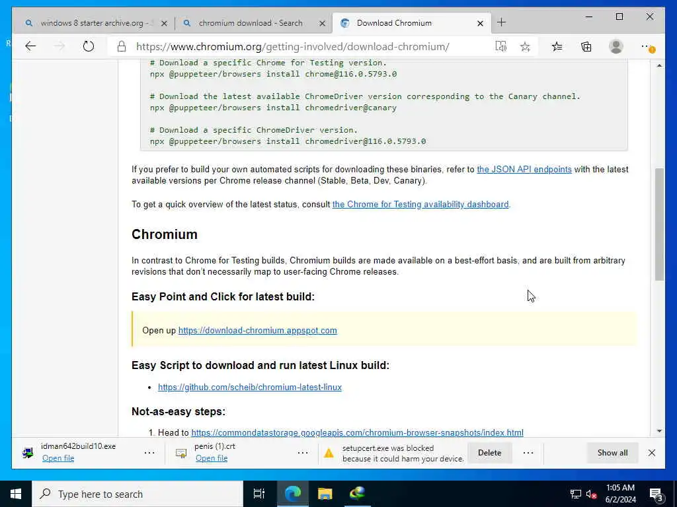
Task: Switch to 'chromium download - Search' tab
Action: tap(252, 23)
